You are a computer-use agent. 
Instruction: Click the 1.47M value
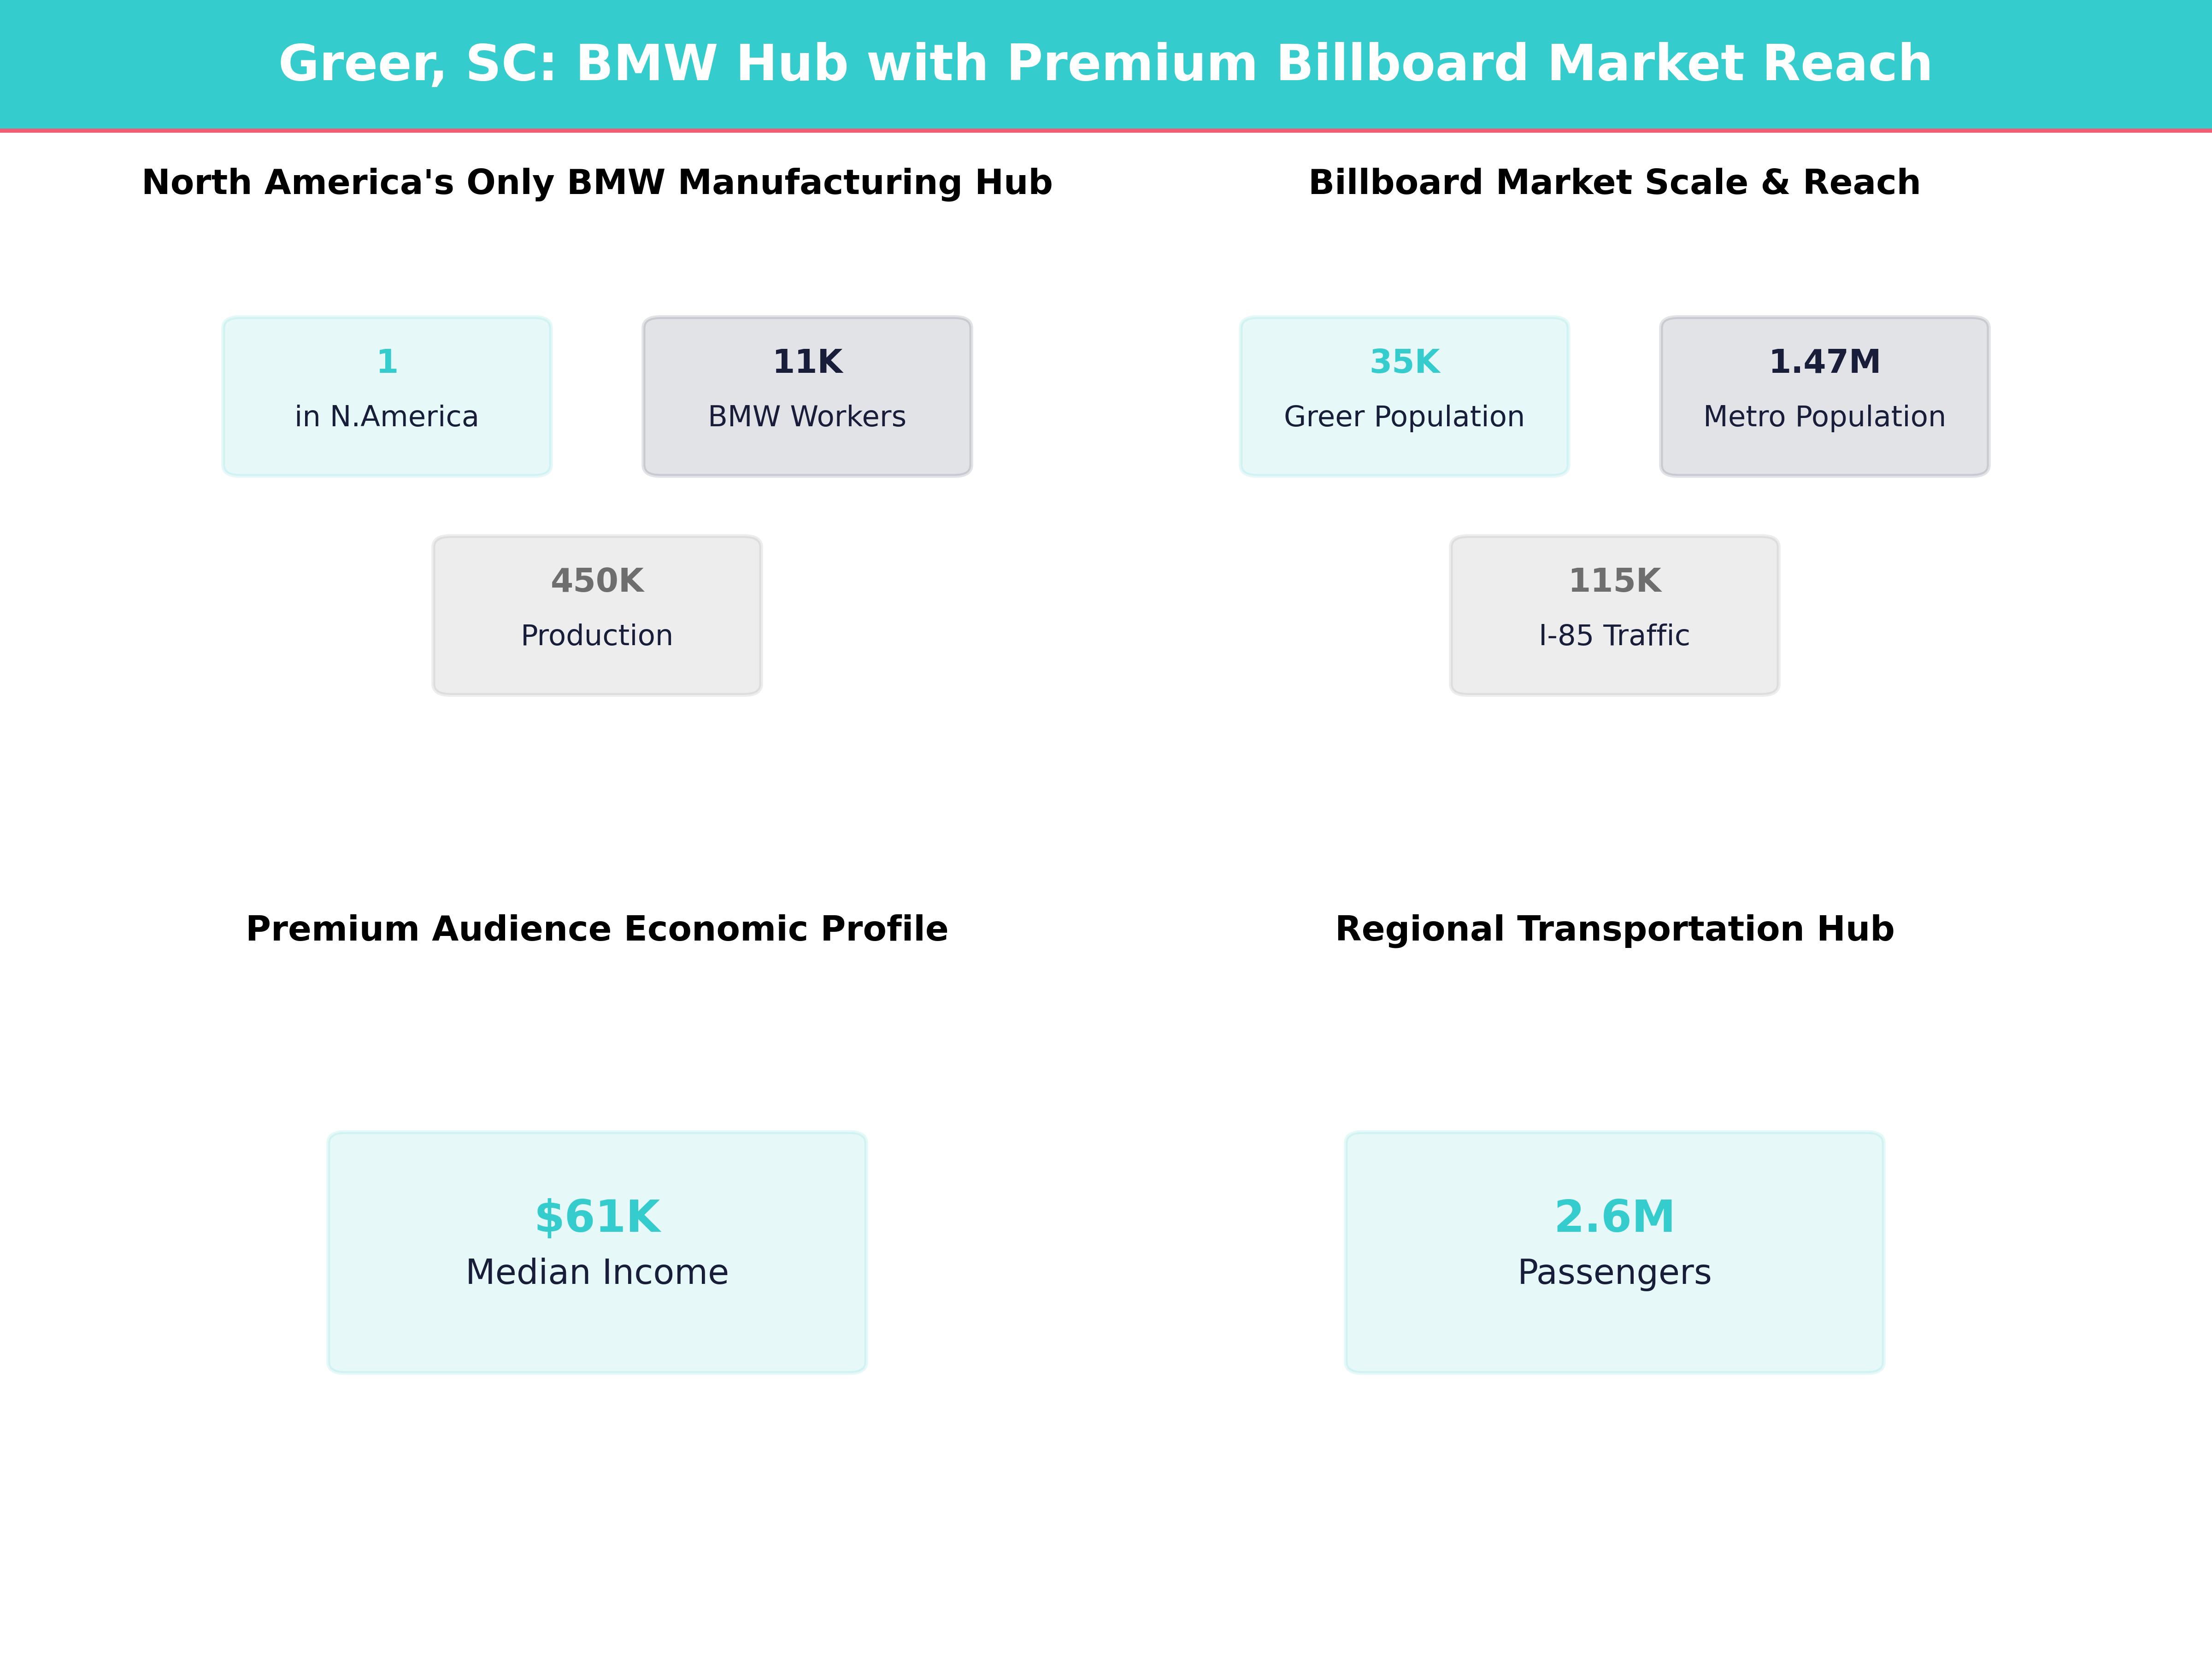pyautogui.click(x=1824, y=362)
